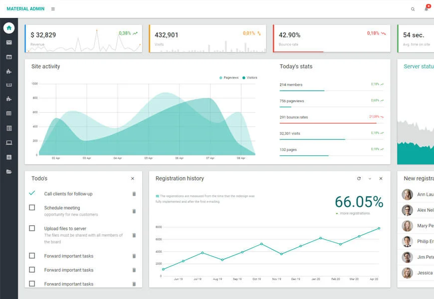Uncheck the 'Call clients for follow-up' todo
The height and width of the screenshot is (299, 434).
(x=32, y=193)
